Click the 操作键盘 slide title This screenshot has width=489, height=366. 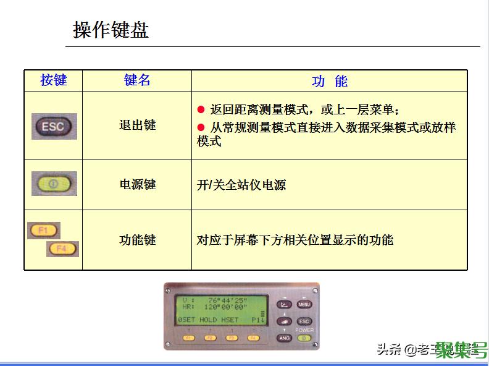pyautogui.click(x=111, y=30)
